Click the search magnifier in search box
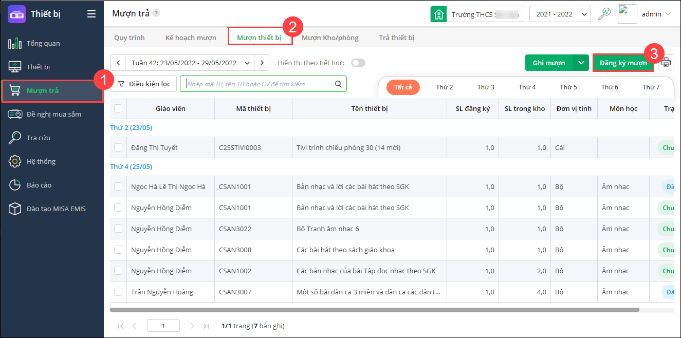681x338 pixels. 338,84
